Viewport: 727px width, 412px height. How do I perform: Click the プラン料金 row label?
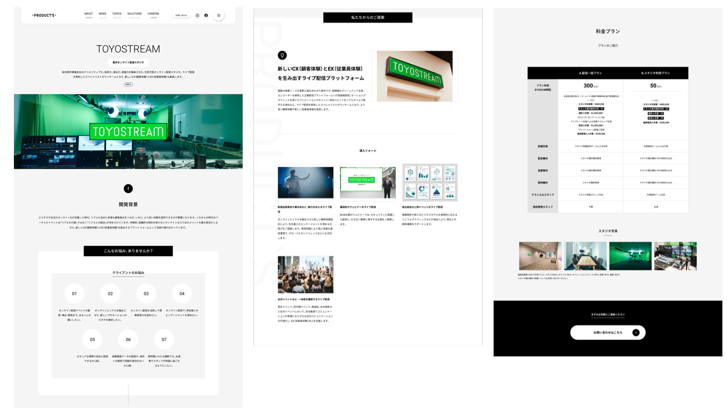[x=543, y=87]
